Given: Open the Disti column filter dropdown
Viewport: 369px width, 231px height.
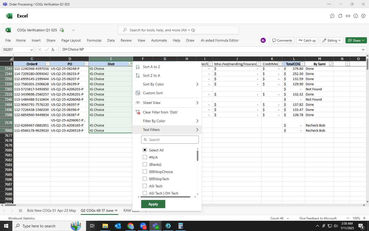Looking at the screenshot, I should 130,64.
